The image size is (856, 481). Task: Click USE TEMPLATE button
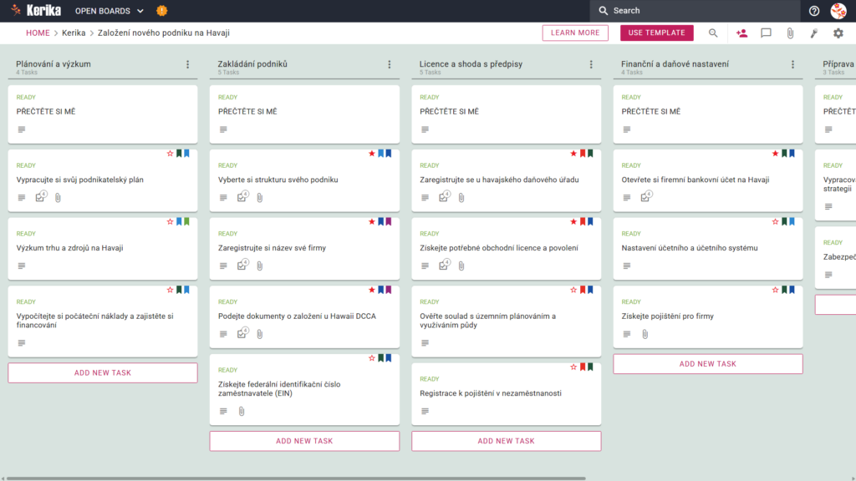pos(657,33)
